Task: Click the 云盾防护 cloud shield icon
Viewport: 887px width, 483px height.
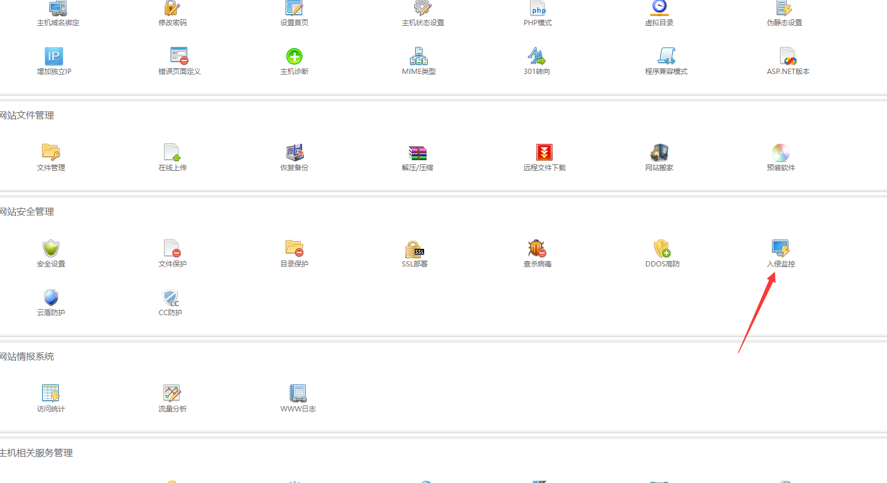Action: pos(51,298)
